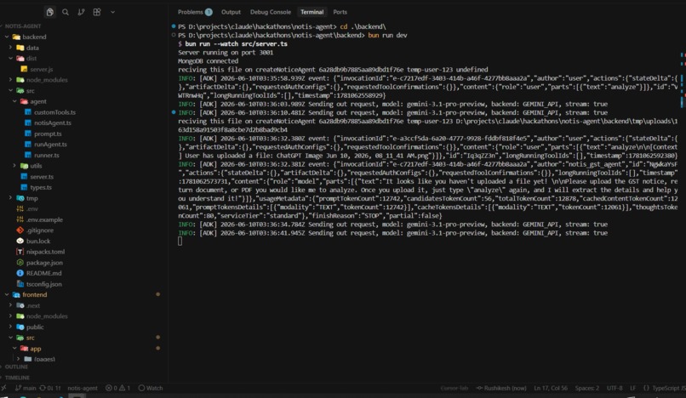
Task: Click the remote window status bar icon
Action: [x=4, y=388]
